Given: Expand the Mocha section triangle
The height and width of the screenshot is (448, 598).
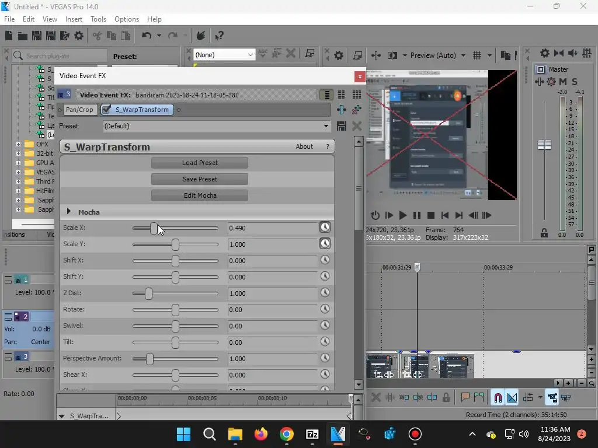Looking at the screenshot, I should [x=69, y=211].
